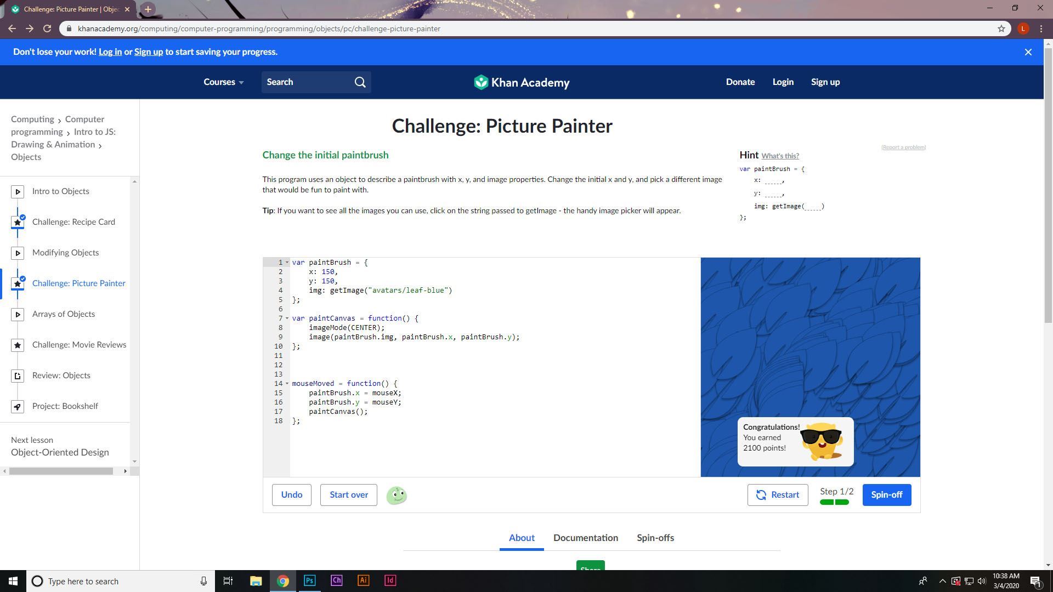Viewport: 1053px width, 592px height.
Task: Click the Challenge: Movie Reviews star icon
Action: tap(18, 345)
